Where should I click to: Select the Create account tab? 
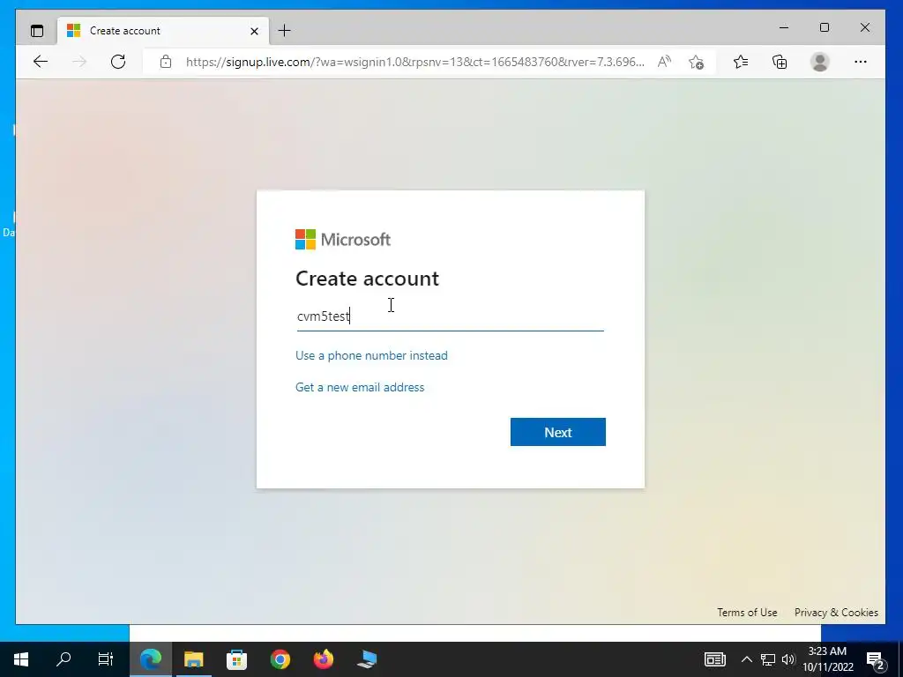tap(163, 31)
